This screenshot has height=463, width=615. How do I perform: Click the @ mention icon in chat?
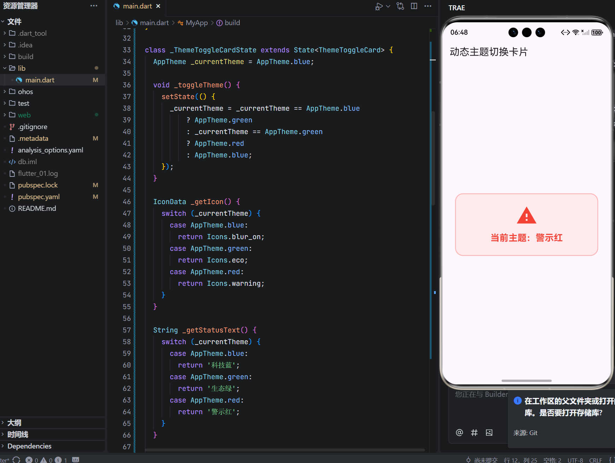459,432
